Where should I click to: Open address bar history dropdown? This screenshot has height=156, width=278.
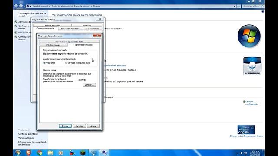[x=235, y=6]
